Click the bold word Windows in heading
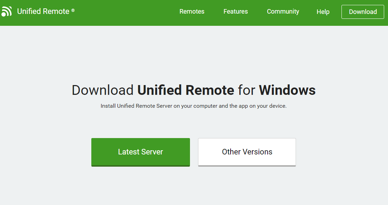This screenshot has height=205, width=388. (287, 90)
